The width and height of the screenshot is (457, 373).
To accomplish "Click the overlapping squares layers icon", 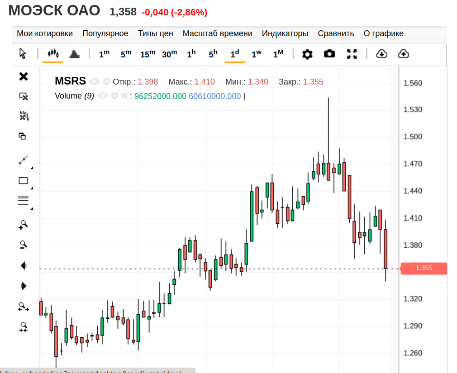I will pos(22,136).
